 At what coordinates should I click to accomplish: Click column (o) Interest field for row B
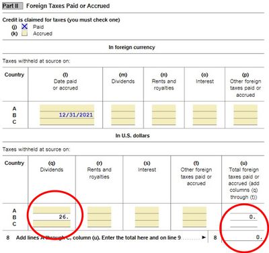point(204,115)
